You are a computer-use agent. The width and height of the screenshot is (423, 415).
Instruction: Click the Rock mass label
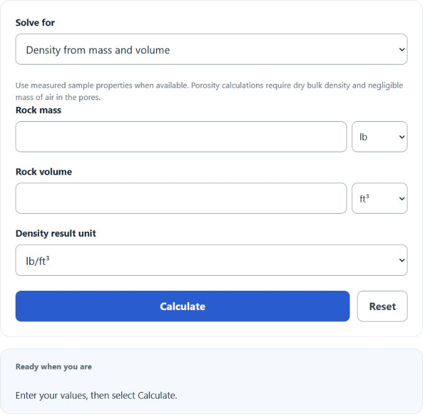coord(39,110)
